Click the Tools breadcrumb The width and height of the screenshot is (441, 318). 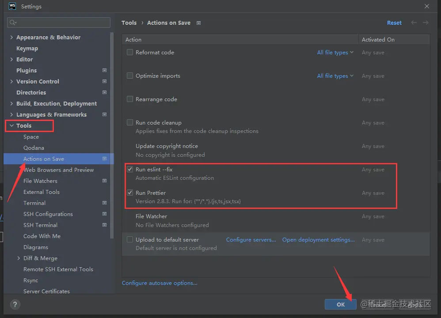click(129, 23)
